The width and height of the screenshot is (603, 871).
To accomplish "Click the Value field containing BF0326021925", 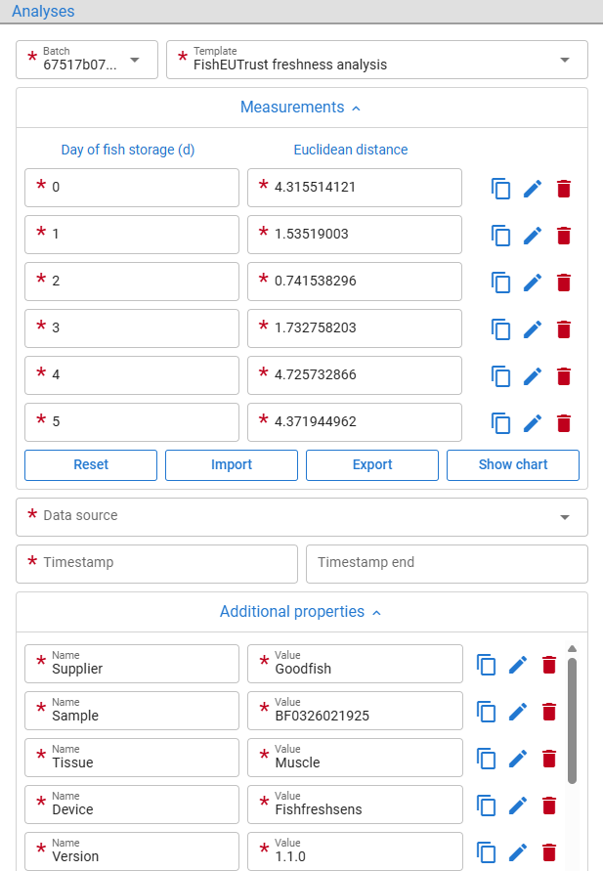I will point(356,711).
